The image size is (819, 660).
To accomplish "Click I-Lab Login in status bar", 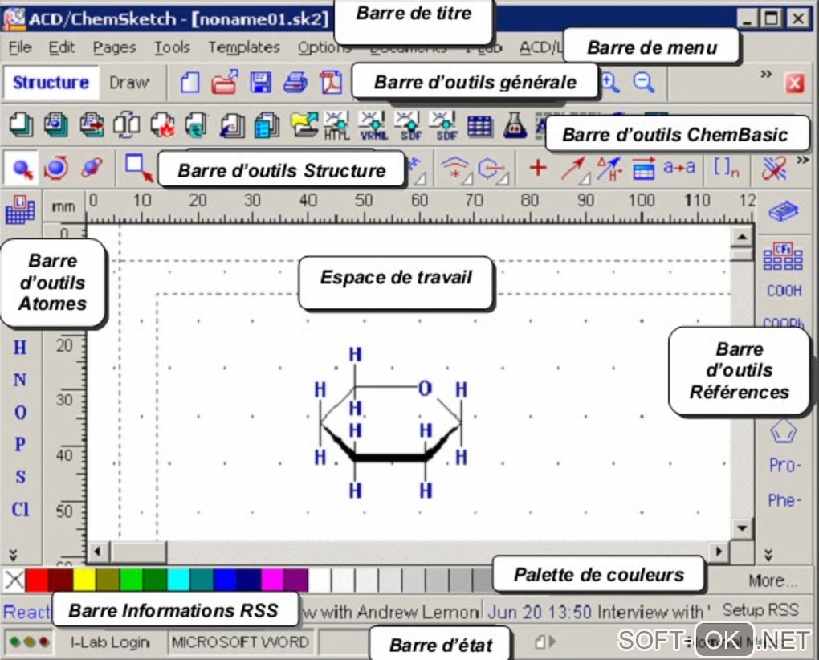I will point(110,642).
